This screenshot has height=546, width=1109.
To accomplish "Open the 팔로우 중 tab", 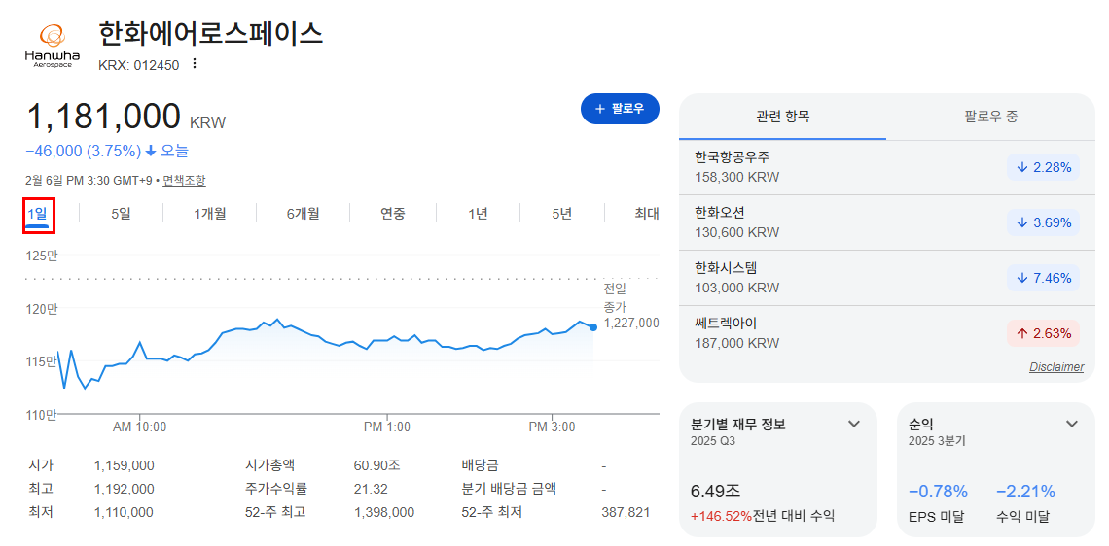I will pos(991,117).
